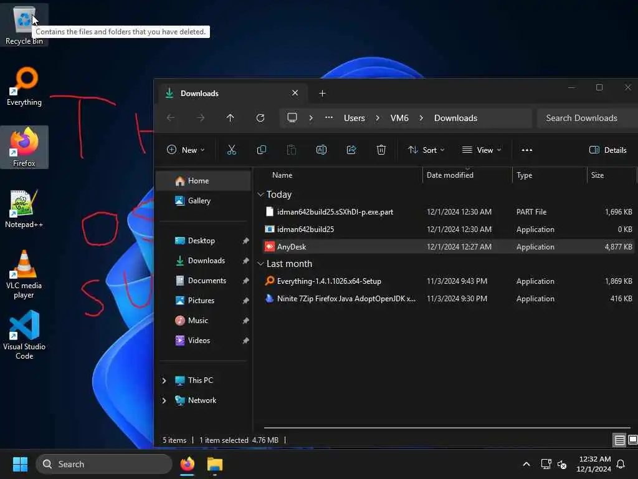Image resolution: width=638 pixels, height=479 pixels.
Task: Collapse the Last month group
Action: pyautogui.click(x=260, y=264)
